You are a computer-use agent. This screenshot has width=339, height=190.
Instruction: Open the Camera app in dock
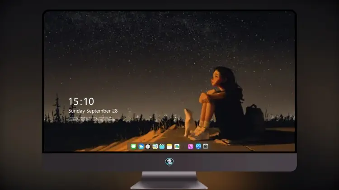(x=205, y=146)
